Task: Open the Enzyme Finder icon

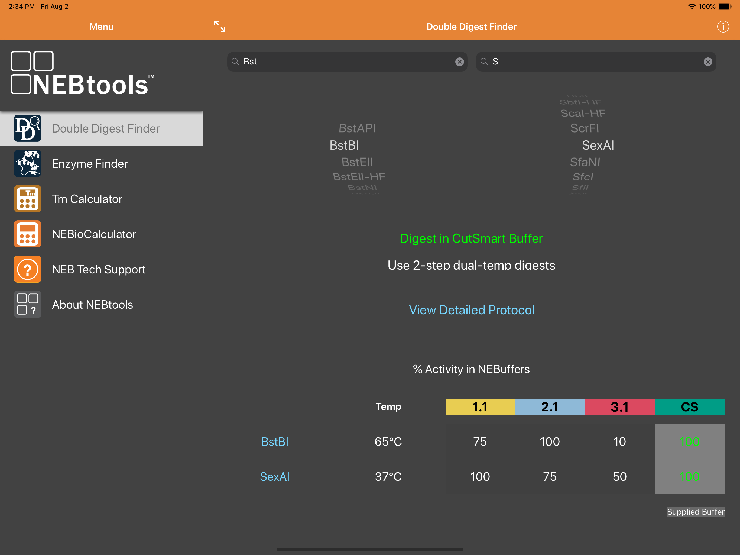Action: point(27,163)
